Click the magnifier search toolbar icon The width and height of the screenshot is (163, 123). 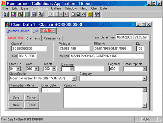(x=20, y=14)
